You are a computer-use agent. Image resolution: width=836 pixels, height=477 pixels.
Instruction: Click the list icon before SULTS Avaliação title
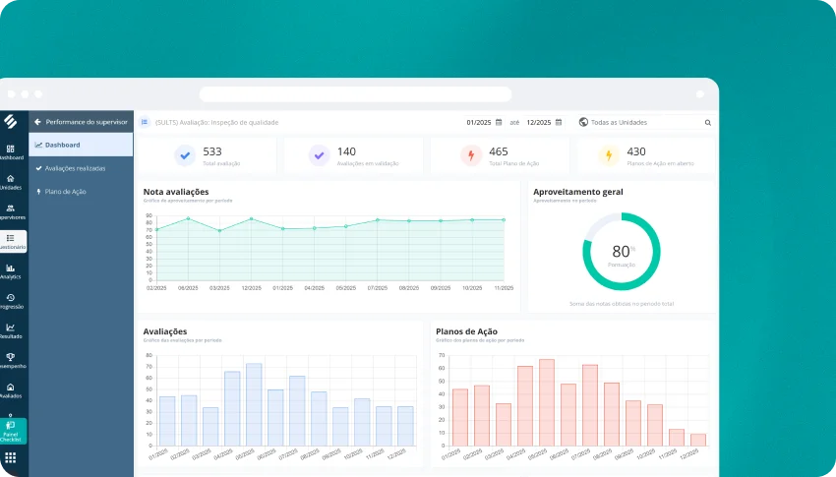(x=144, y=123)
